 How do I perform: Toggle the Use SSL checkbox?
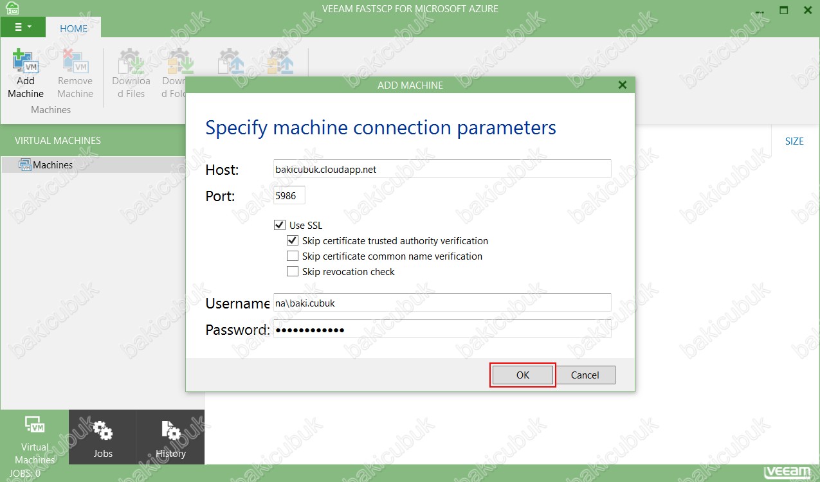[279, 226]
